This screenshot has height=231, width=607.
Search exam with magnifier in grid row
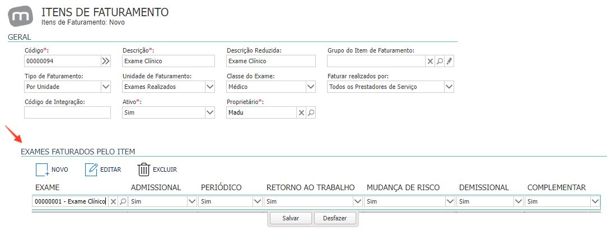tap(123, 201)
